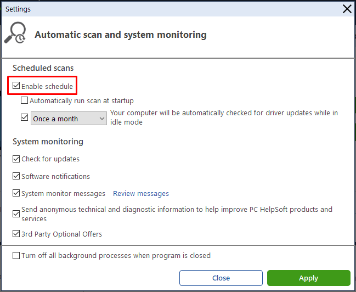
Task: Open the Once a month frequency dropdown
Action: pyautogui.click(x=69, y=118)
